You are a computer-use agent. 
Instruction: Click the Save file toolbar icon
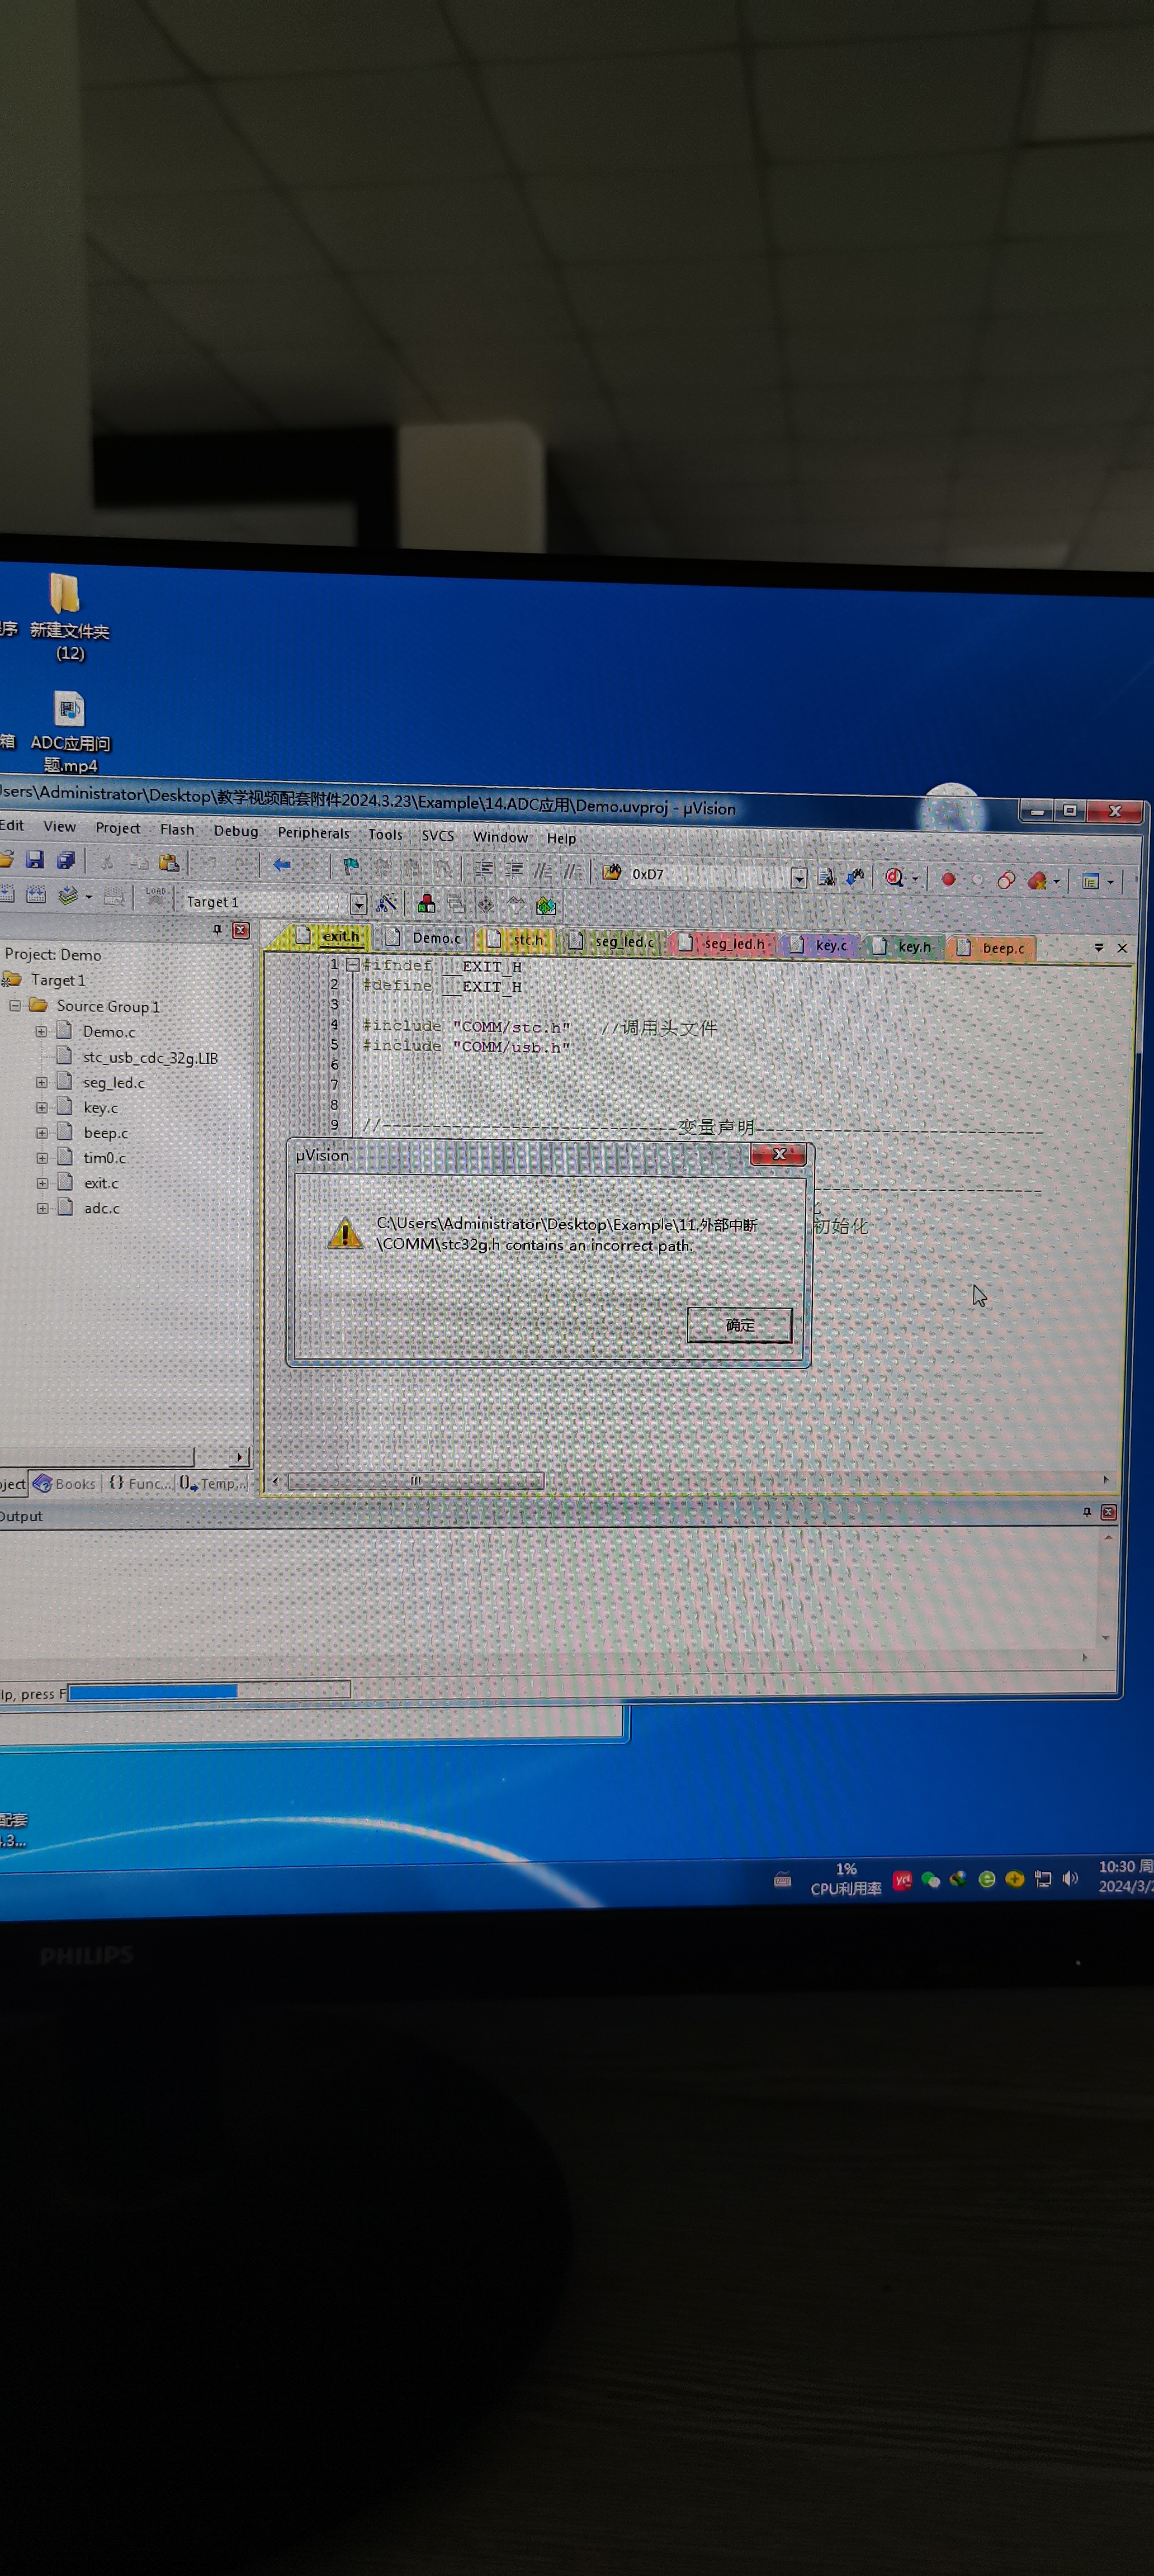[35, 859]
